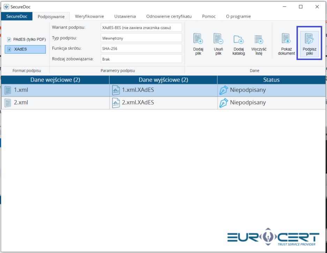Click the Wariant podpisu label
This screenshot has width=327, height=253.
69,27
